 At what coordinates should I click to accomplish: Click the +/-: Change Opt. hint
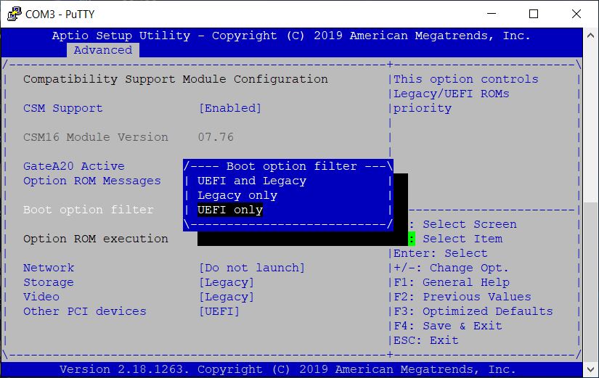(x=451, y=268)
